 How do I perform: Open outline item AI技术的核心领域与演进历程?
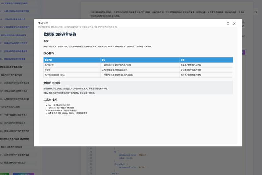16,11
